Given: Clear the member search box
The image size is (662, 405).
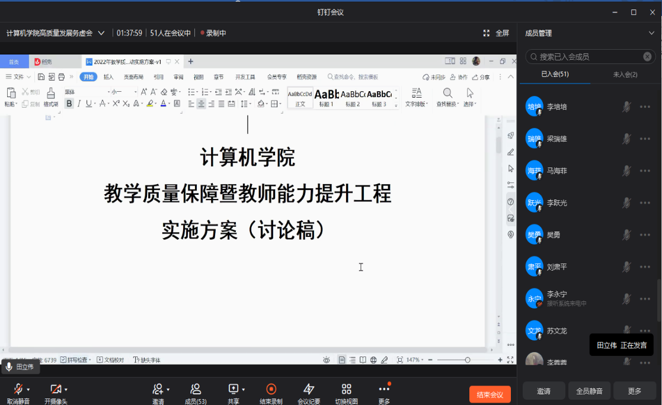Looking at the screenshot, I should point(647,56).
